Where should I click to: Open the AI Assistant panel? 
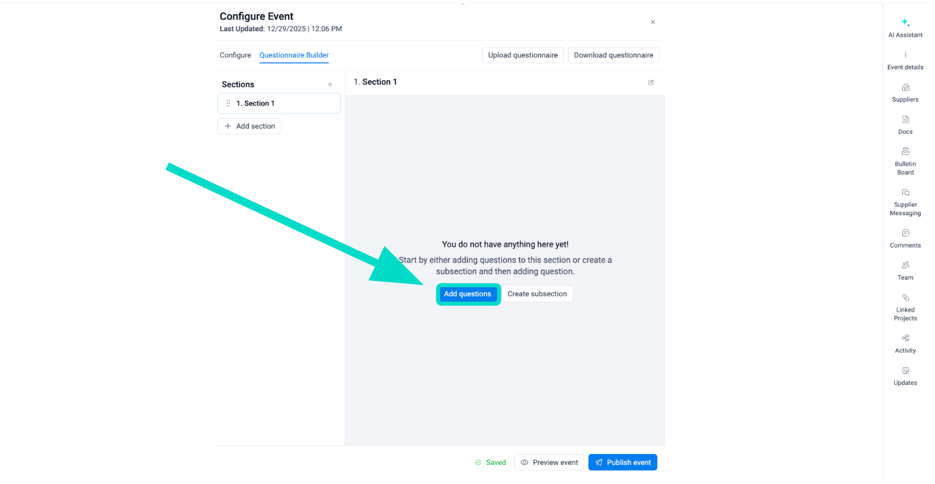point(905,27)
